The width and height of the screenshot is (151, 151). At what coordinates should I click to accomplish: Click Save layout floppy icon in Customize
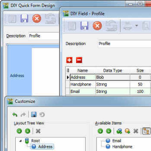(34, 114)
